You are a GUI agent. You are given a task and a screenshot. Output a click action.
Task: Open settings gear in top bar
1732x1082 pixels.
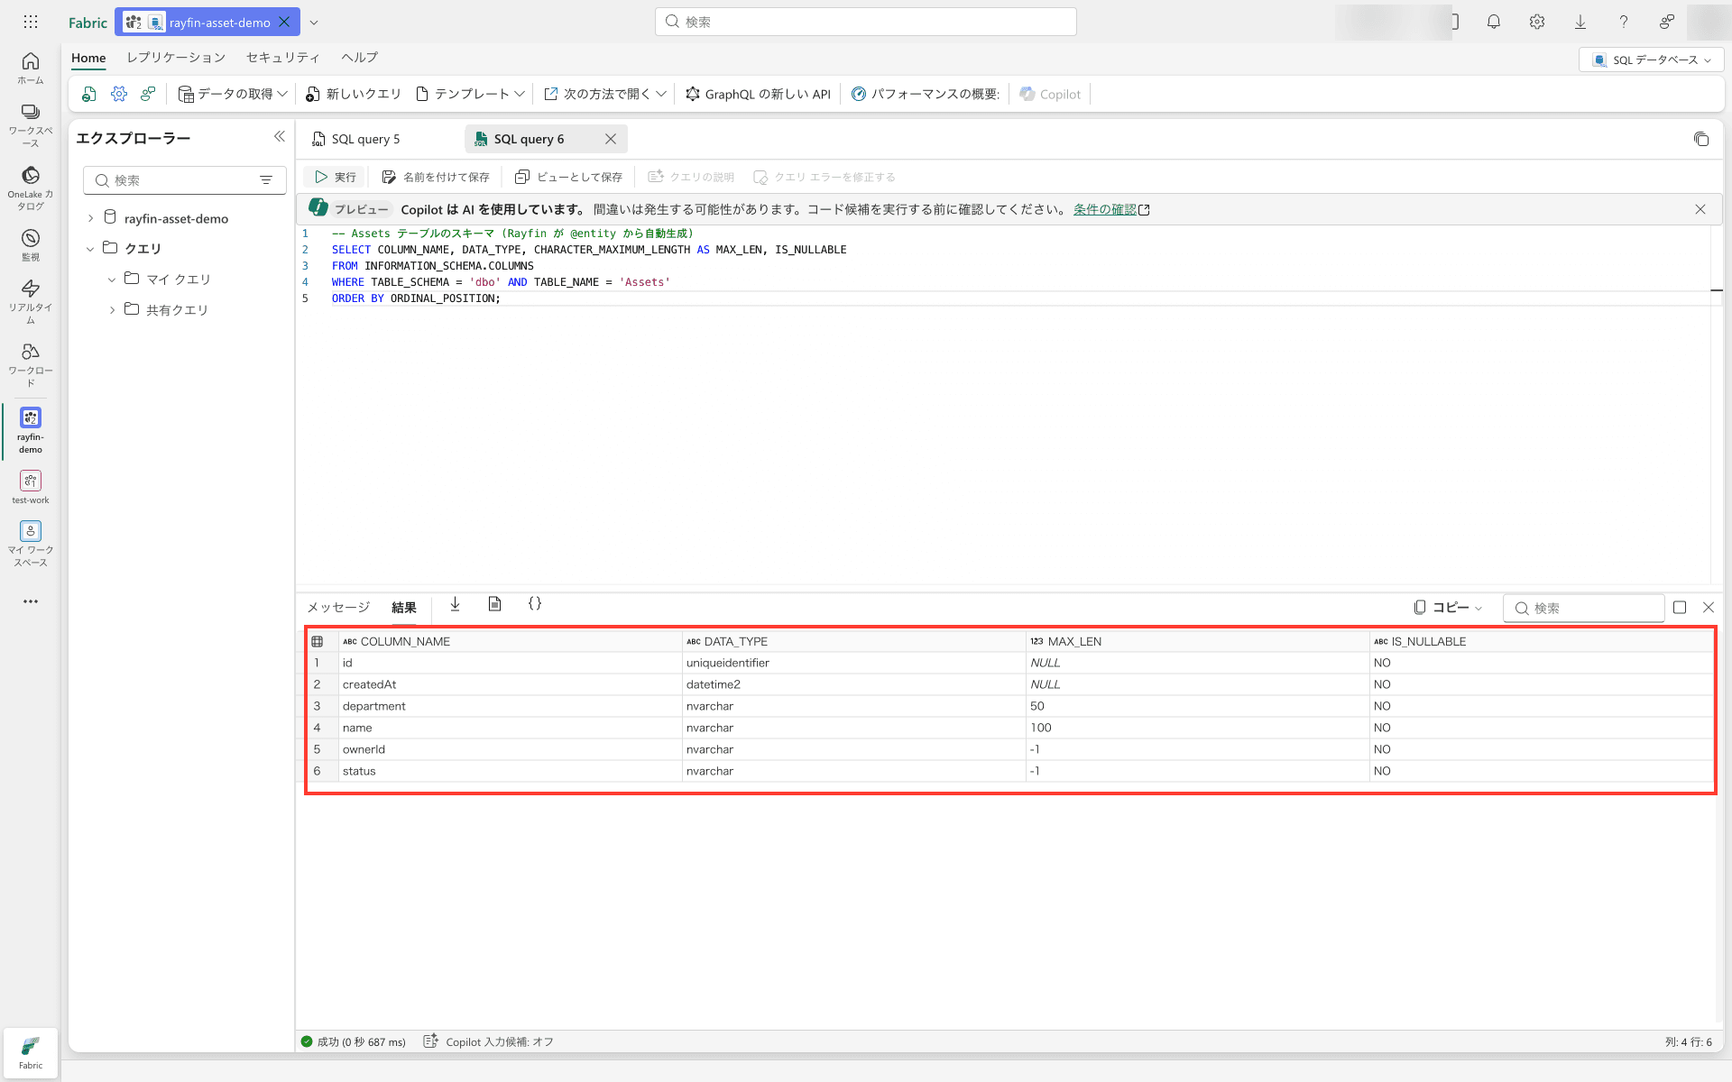1537,22
